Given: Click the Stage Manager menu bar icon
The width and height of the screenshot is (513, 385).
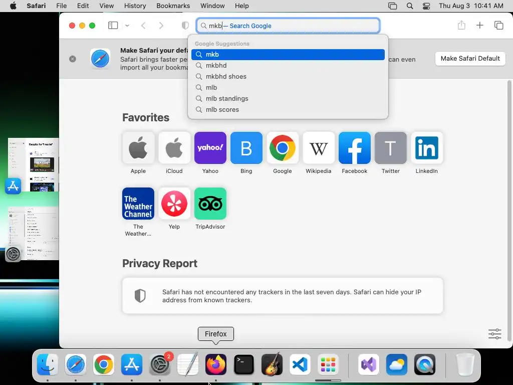Looking at the screenshot, I should tap(392, 6).
